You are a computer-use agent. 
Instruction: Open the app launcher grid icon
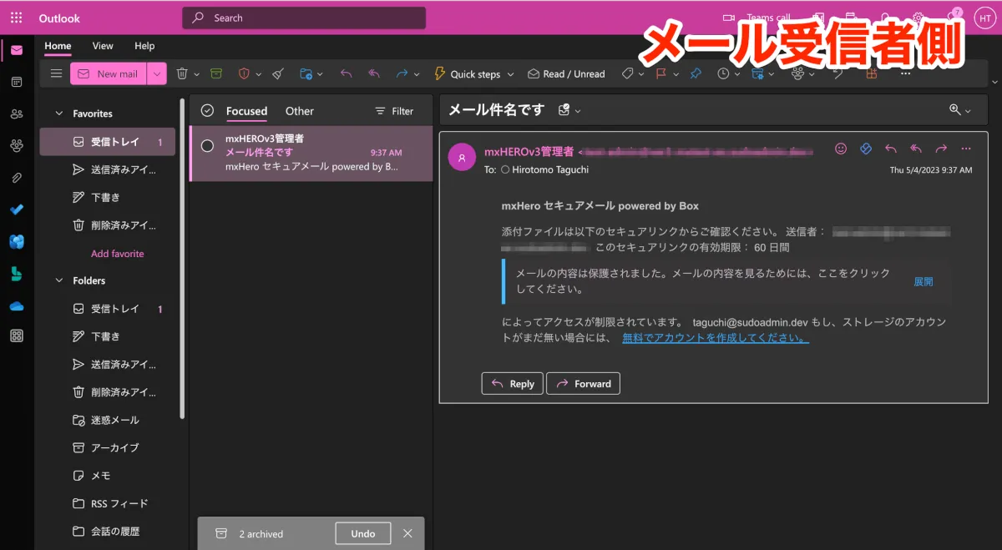point(17,18)
